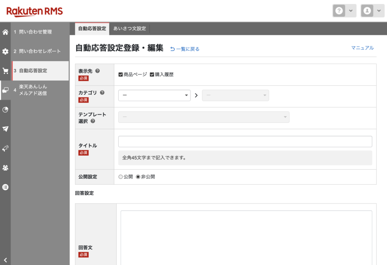Click the help question mark button

339,11
